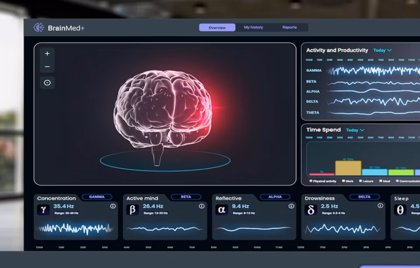Select the red 1h Physical activity bar
This screenshot has width=420, height=268.
[322, 174]
